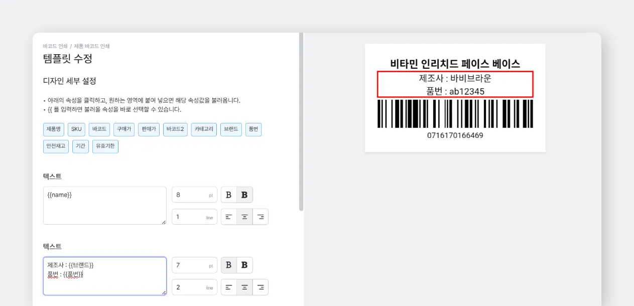
Task: Center-align the 제조사 text block
Action: point(244,287)
